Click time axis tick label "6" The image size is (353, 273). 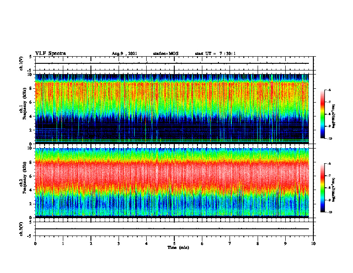[x=202, y=244]
